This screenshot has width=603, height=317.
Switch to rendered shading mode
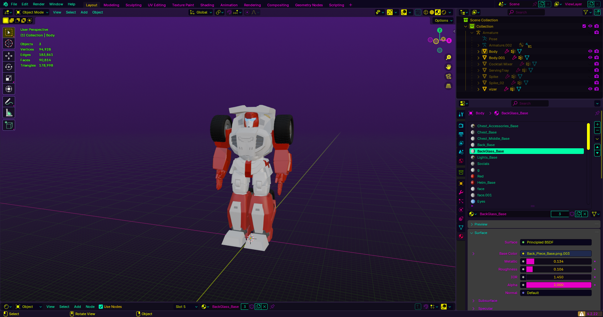(x=444, y=12)
